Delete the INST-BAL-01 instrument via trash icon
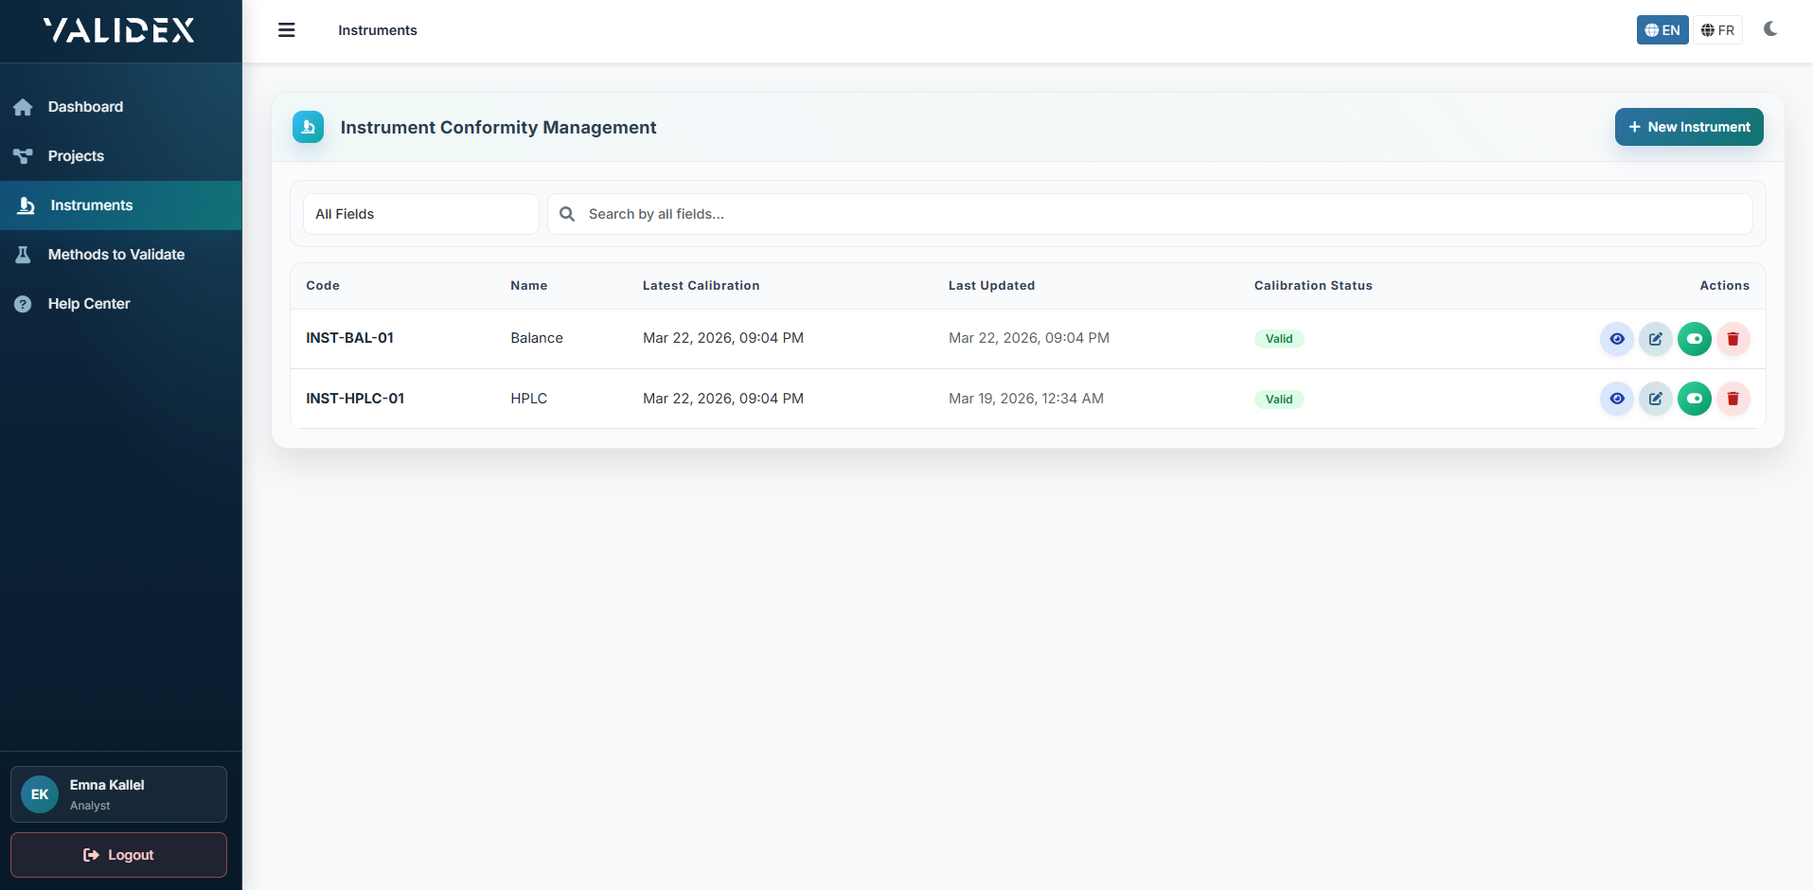This screenshot has height=890, width=1813. coord(1733,339)
